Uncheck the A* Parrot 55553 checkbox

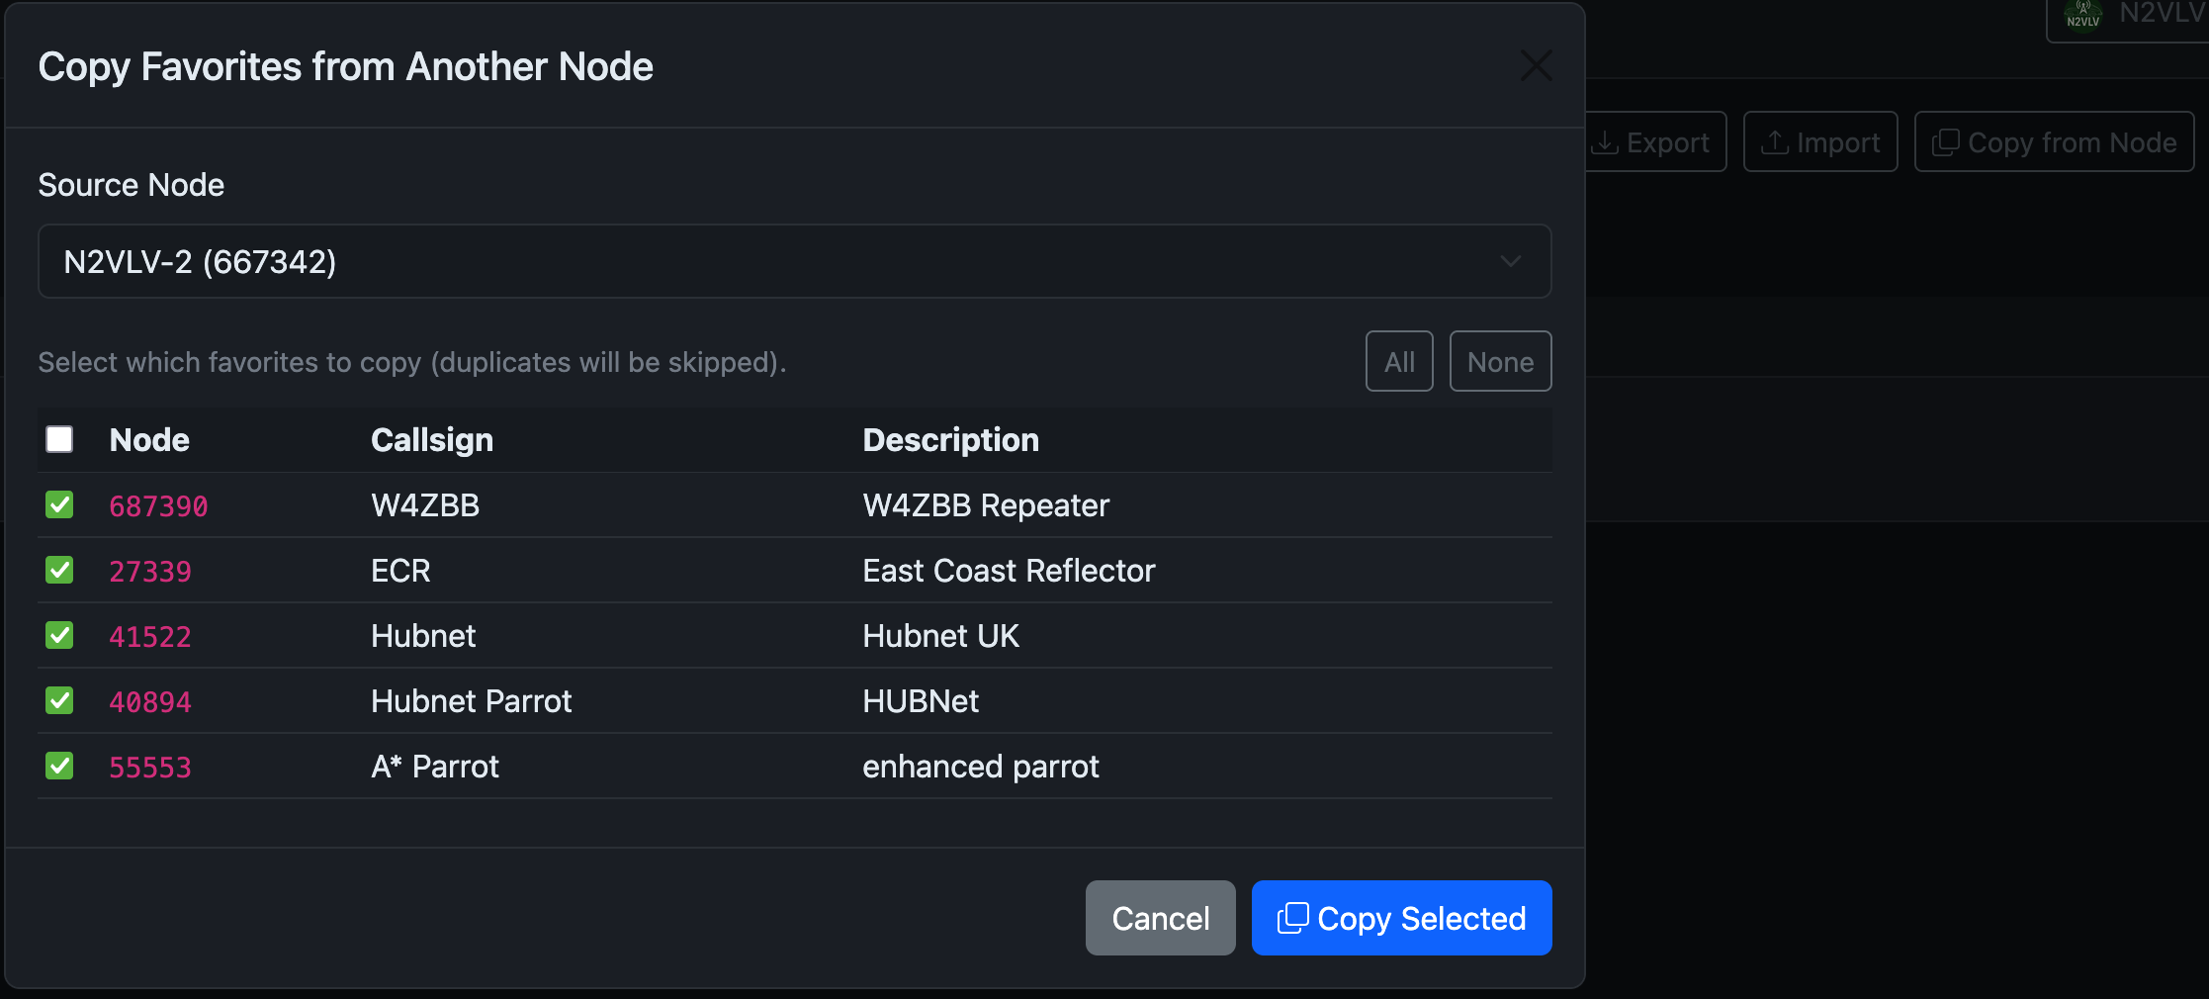coord(59,766)
